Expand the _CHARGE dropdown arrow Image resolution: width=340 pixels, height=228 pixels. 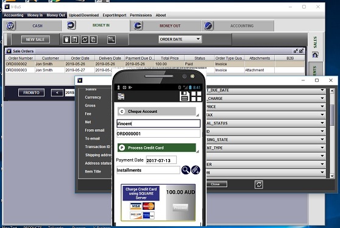[322, 98]
